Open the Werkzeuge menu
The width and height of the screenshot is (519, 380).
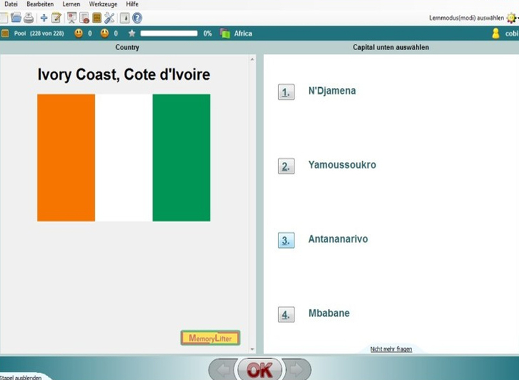pyautogui.click(x=103, y=5)
